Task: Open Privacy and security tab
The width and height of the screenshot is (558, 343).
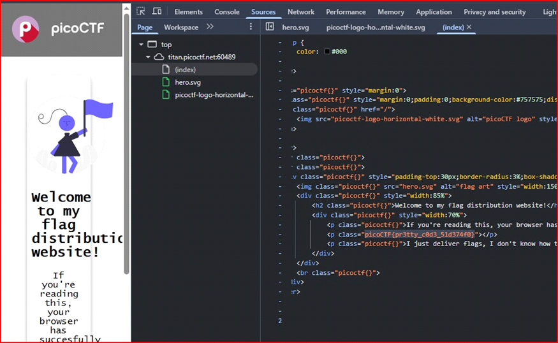Action: (x=494, y=11)
